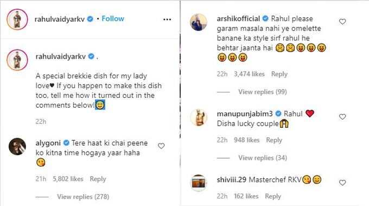The height and width of the screenshot is (206, 369).
Task: View the 3,474 likes on arshikofficial's comment
Action: coord(249,74)
